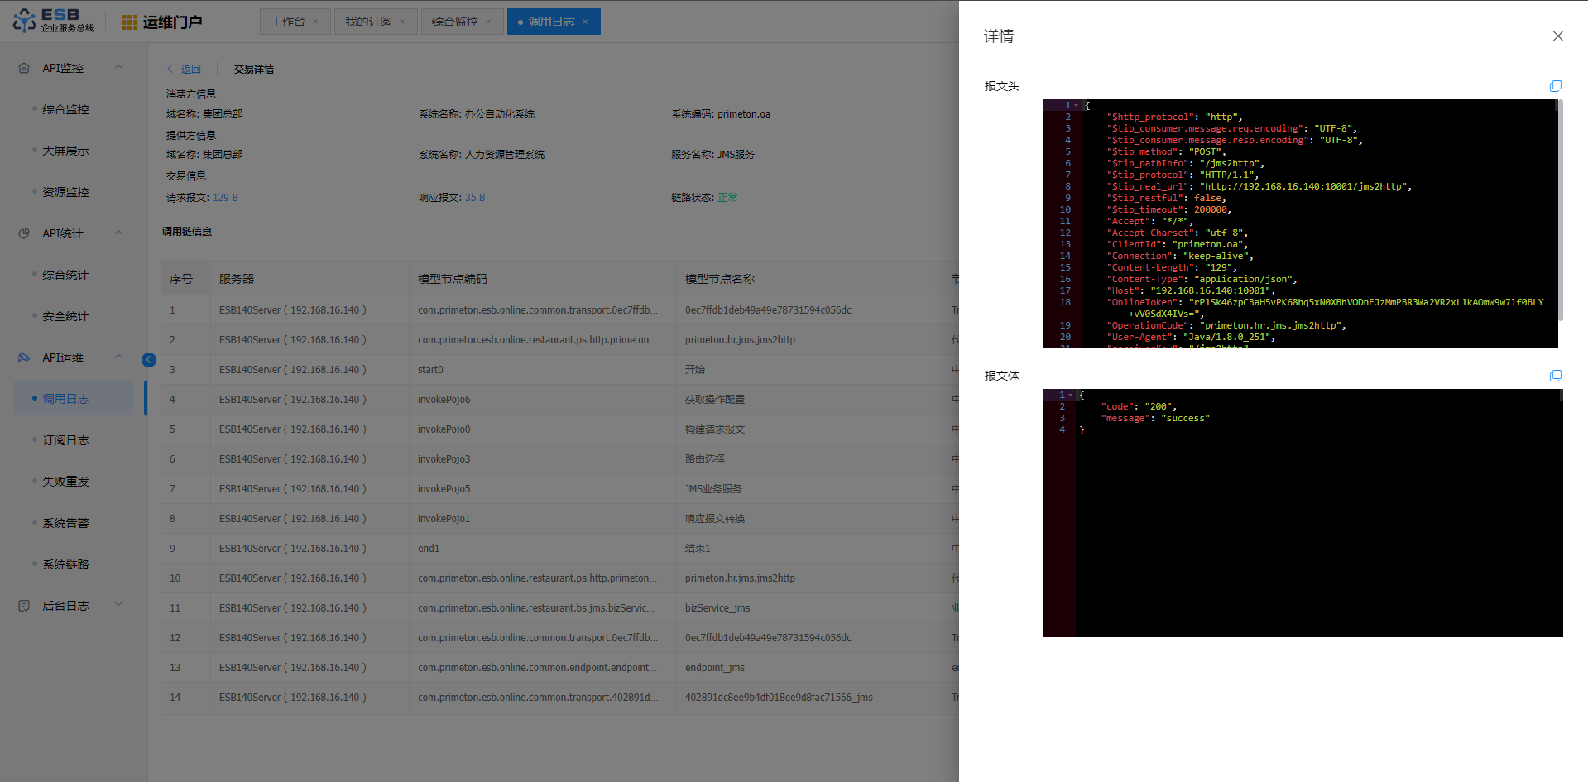Switch to the 工作台 tab
Screen dimensions: 1588x782
pyautogui.click(x=287, y=22)
